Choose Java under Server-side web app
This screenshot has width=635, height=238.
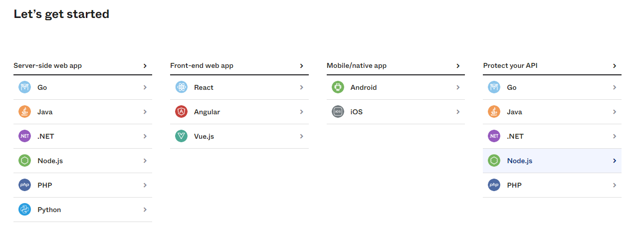[x=83, y=112]
